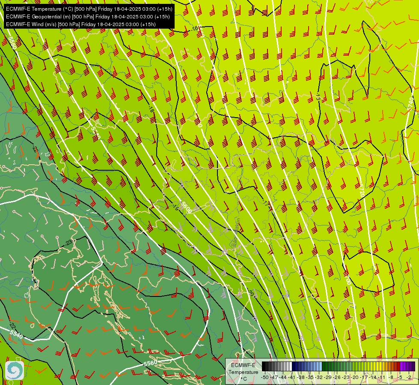Click the -11 tick on the temperature legend
419x385 pixels.
[x=381, y=377]
